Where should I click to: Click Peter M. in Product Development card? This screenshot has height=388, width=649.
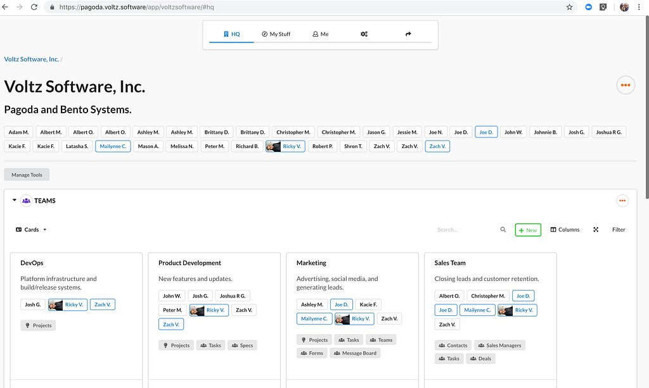click(x=172, y=310)
